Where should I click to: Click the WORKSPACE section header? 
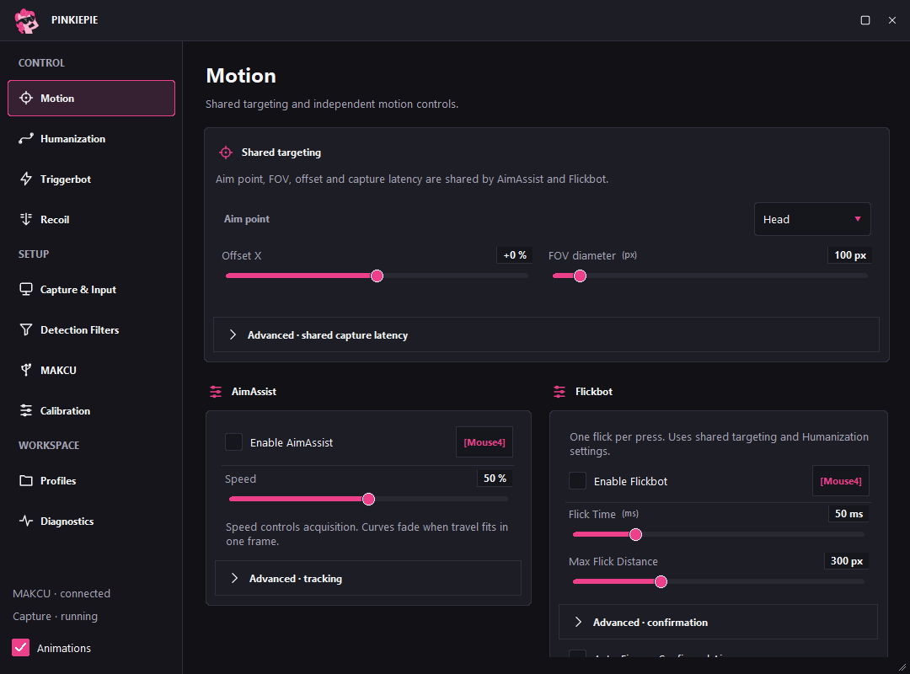pyautogui.click(x=49, y=446)
